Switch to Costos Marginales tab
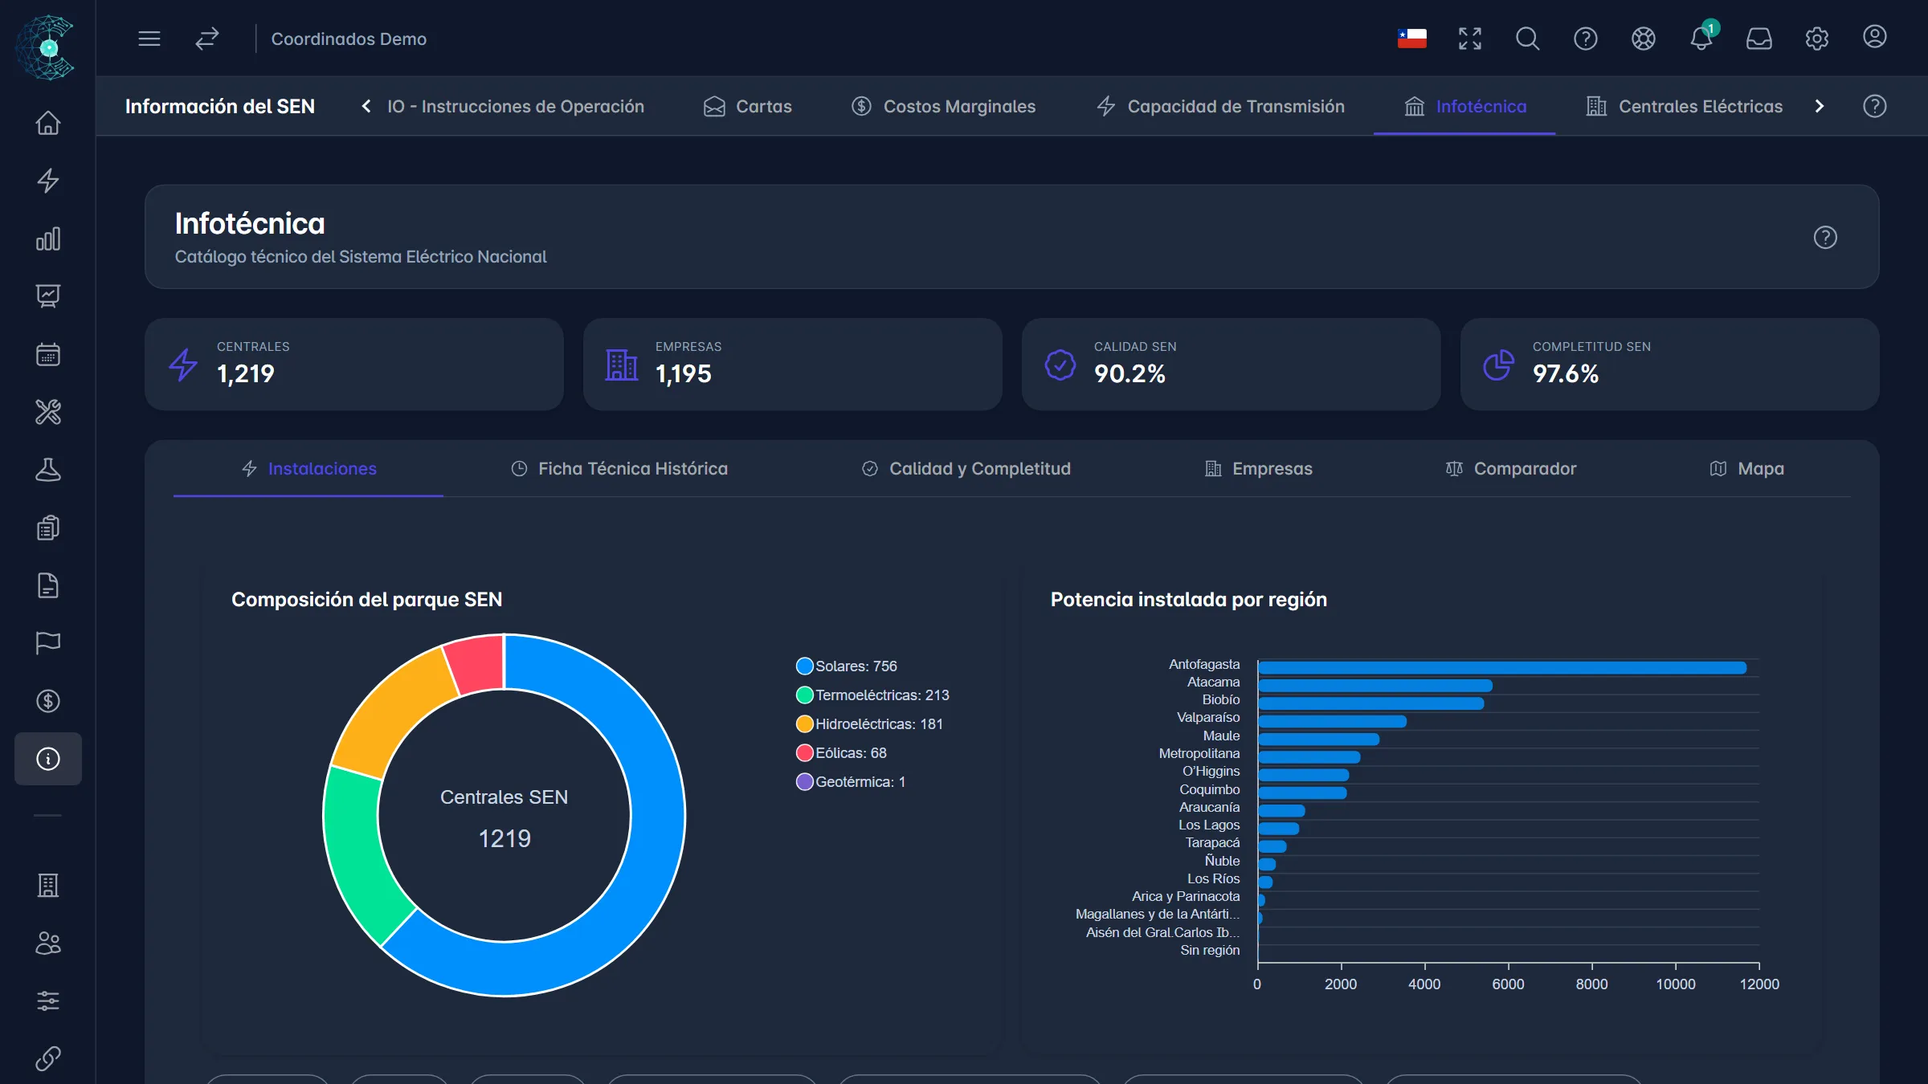 click(x=943, y=106)
